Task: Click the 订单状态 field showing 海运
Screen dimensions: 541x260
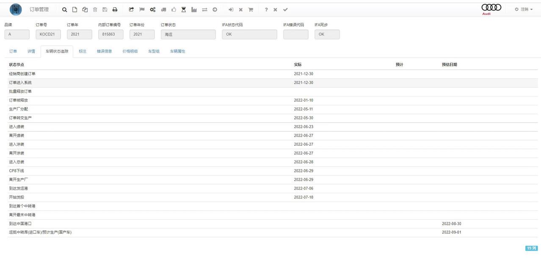Action: [188, 34]
